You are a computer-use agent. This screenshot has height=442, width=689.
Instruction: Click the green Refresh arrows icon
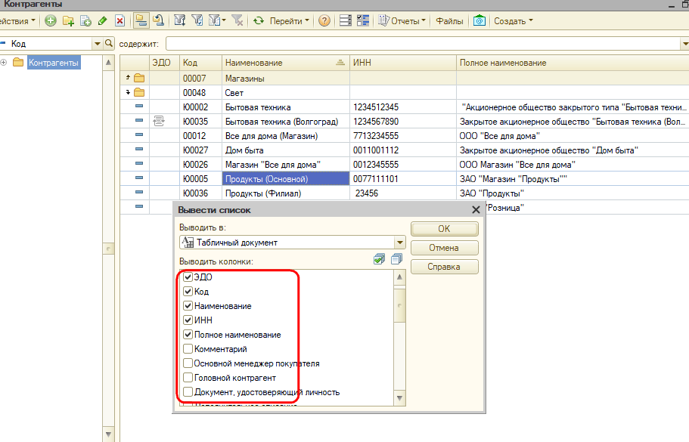259,20
